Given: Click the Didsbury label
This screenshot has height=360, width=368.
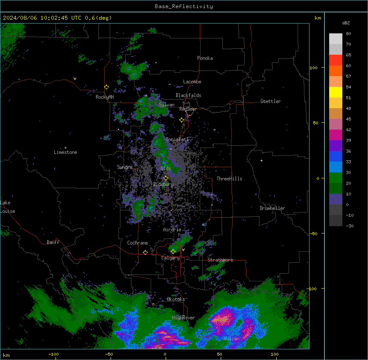Looking at the screenshot, I should (164, 184).
